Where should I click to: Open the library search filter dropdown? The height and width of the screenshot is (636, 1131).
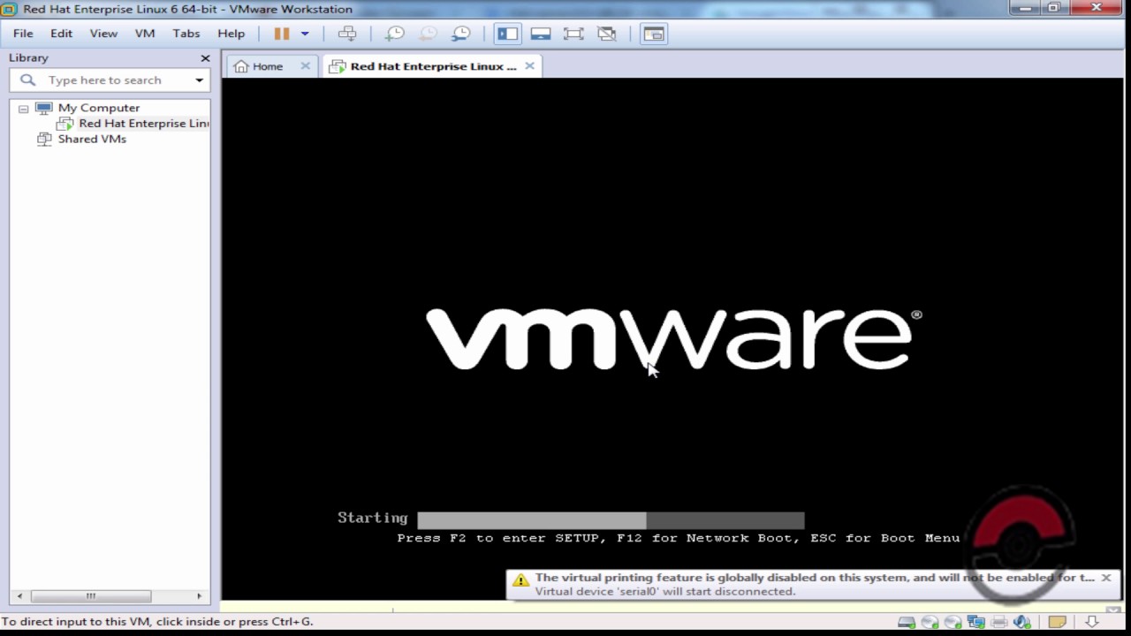(200, 80)
